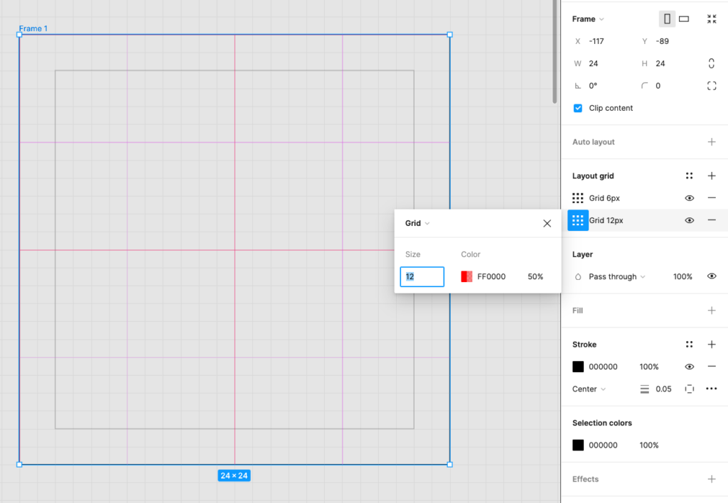Toggle layer visibility eye in Layer section
Screen dimensions: 728x503
[x=711, y=276]
